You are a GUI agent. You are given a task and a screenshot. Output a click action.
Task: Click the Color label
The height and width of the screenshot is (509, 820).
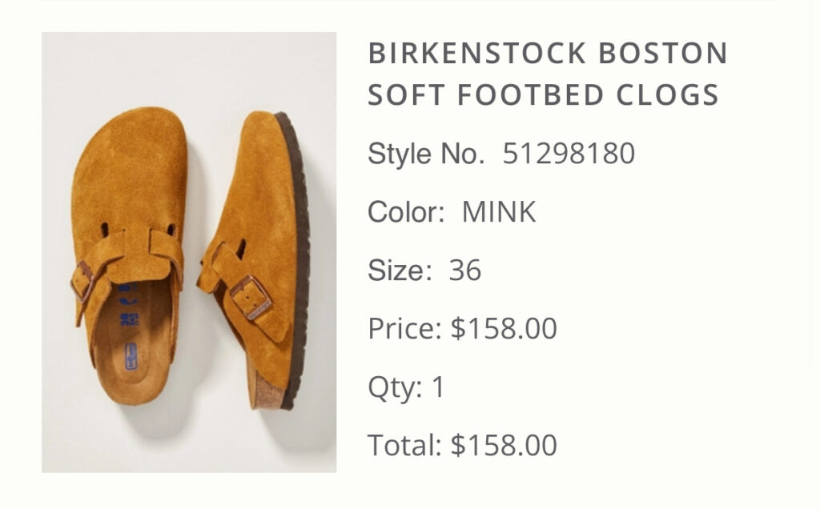[406, 213]
